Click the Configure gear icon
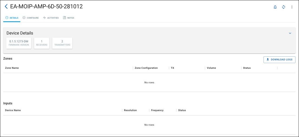 [x=24, y=18]
